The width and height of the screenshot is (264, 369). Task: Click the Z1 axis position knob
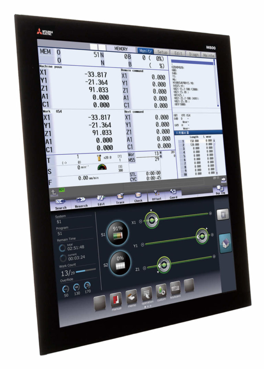(163, 265)
